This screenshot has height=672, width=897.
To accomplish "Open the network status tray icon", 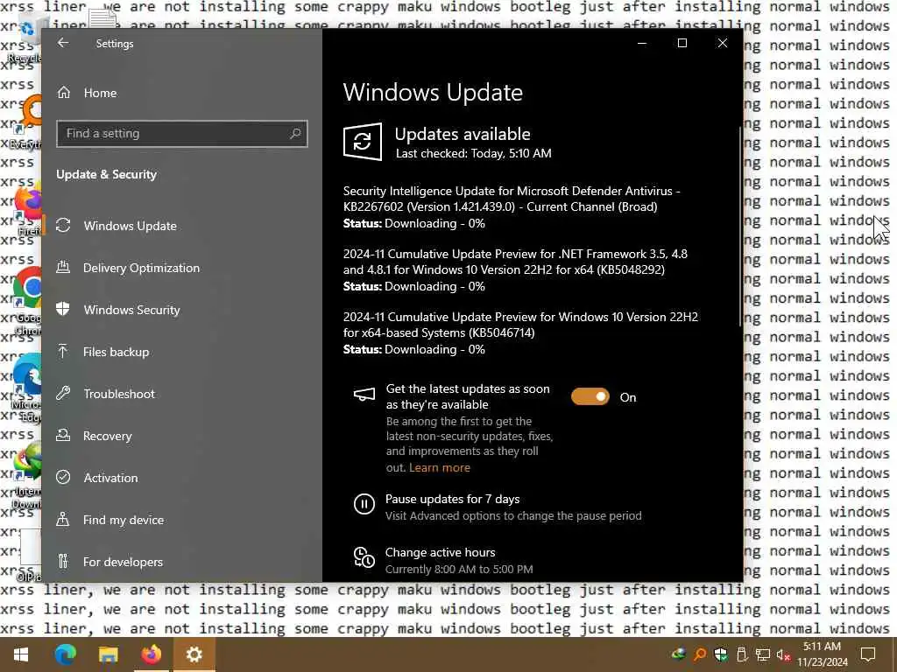I will tap(763, 654).
